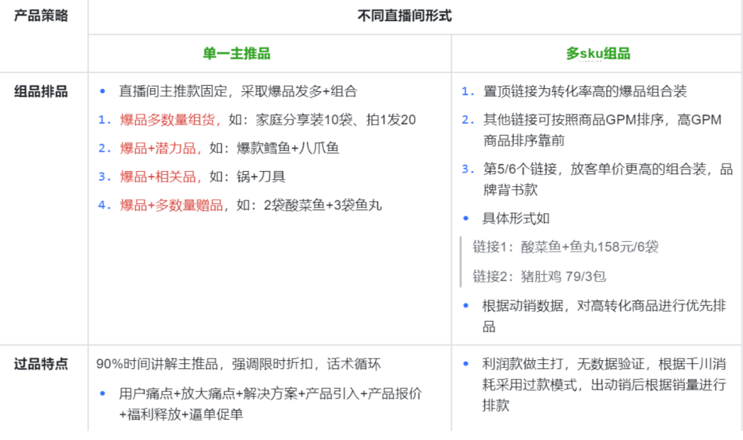Click the line 耗采用过款模式，出动销后根据销量进行

point(603,385)
